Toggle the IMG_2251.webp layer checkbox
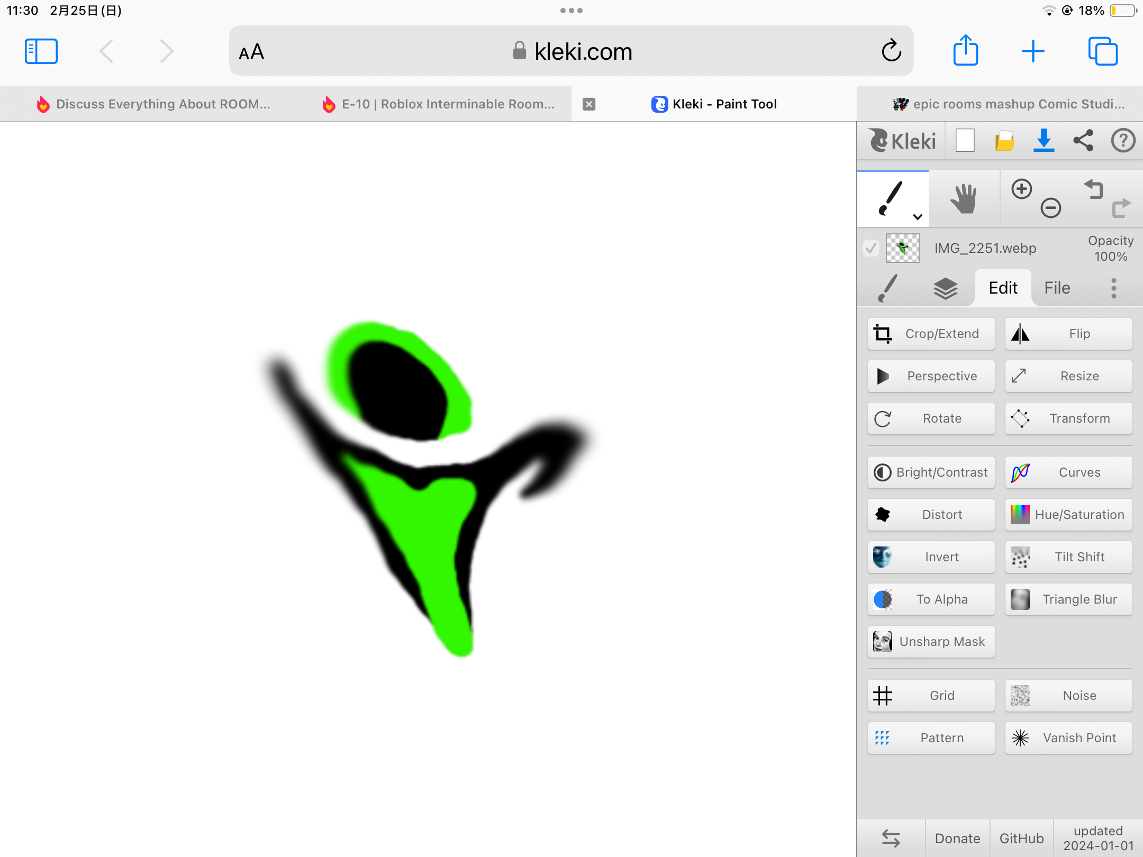The height and width of the screenshot is (857, 1143). (x=871, y=248)
